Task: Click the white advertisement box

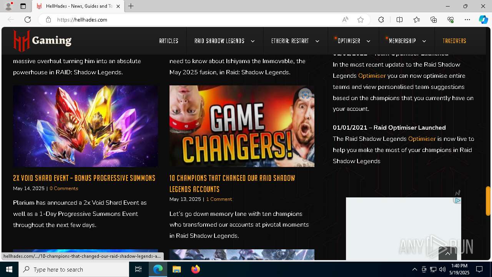Action: click(x=404, y=229)
